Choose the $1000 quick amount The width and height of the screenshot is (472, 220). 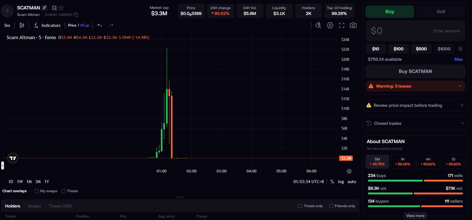[444, 49]
